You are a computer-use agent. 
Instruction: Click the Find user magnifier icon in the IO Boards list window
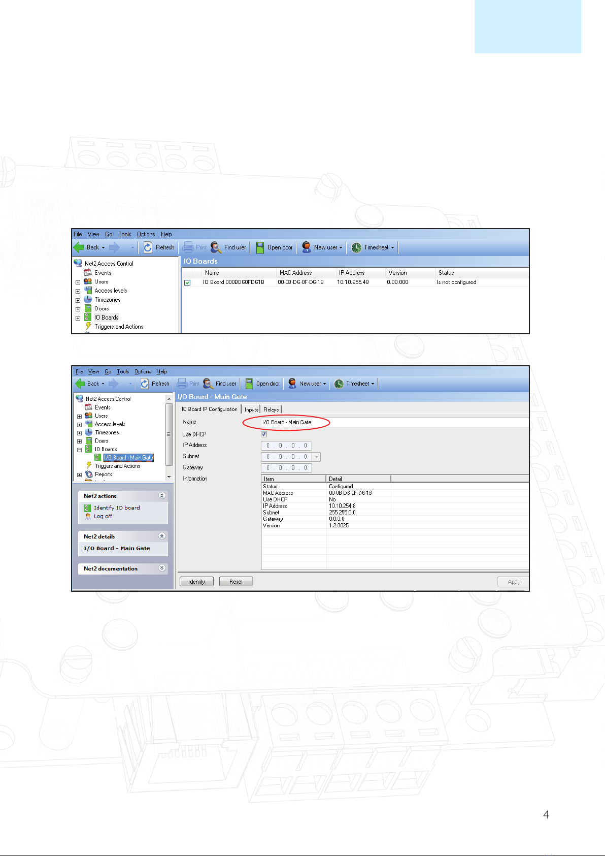216,247
